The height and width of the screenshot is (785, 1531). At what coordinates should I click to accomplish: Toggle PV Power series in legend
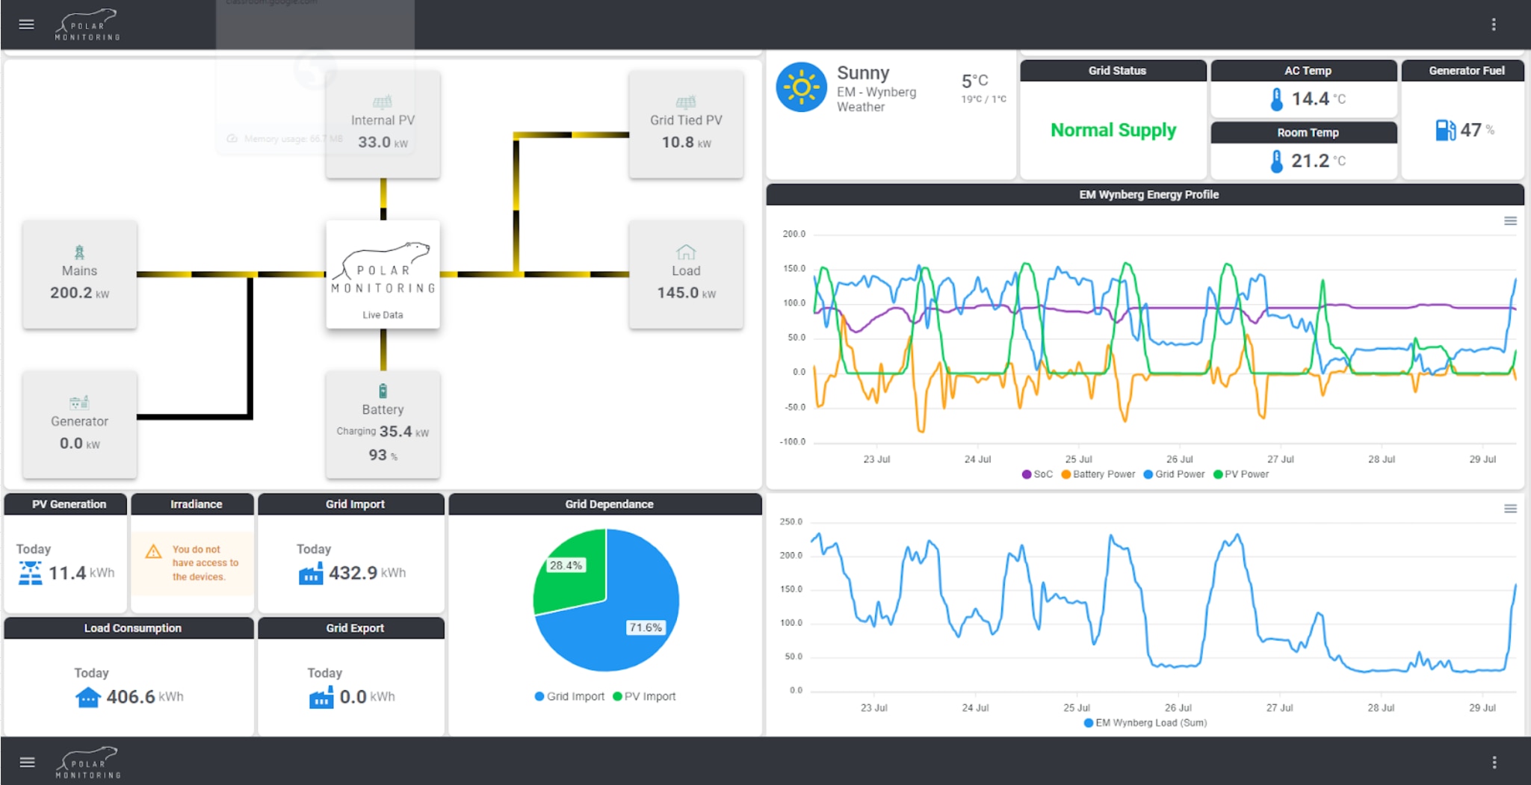1241,474
